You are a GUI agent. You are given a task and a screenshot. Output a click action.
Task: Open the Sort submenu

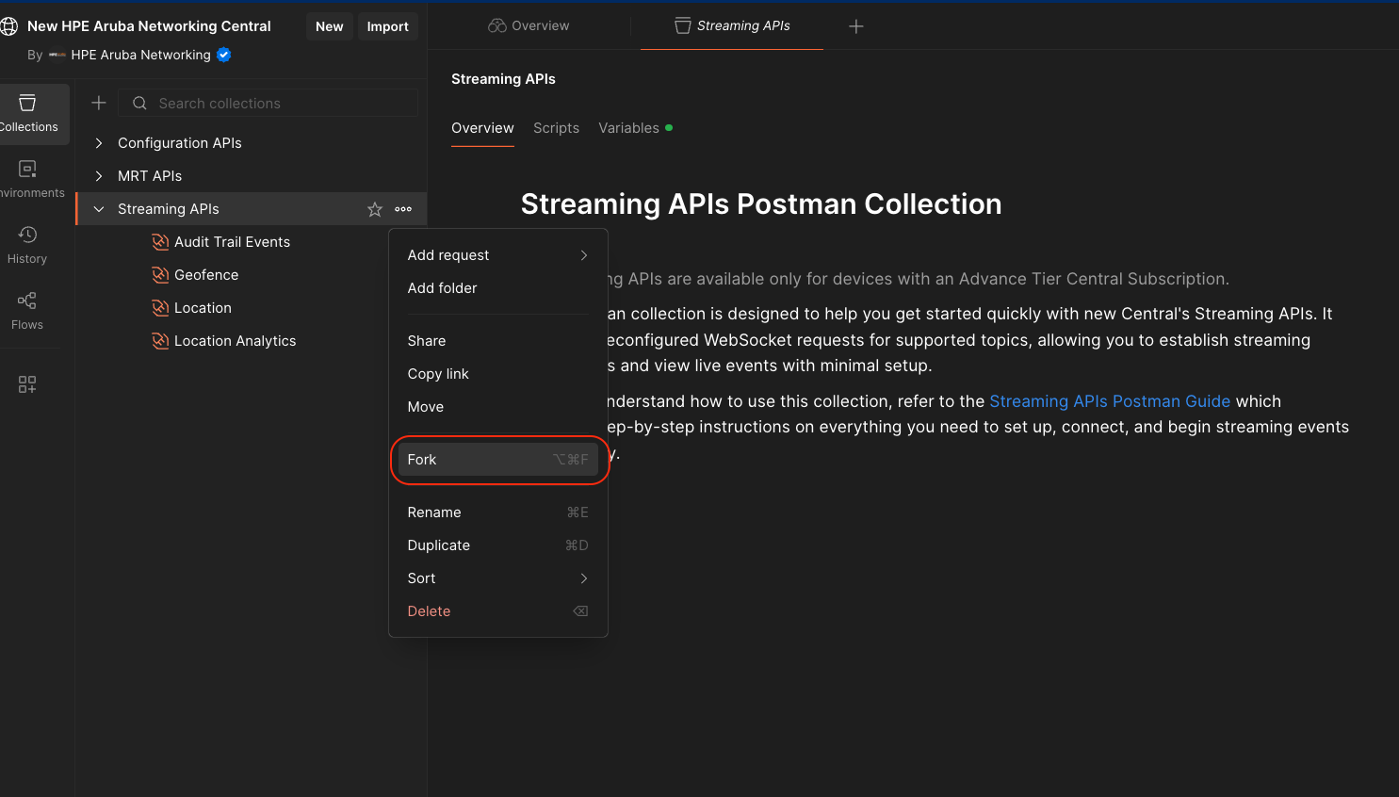tap(497, 578)
